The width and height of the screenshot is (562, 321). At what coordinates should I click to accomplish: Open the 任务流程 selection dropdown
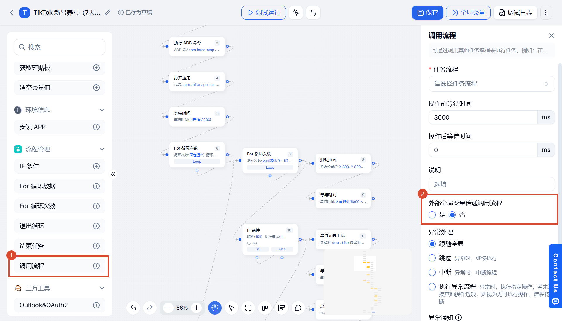[x=491, y=84]
